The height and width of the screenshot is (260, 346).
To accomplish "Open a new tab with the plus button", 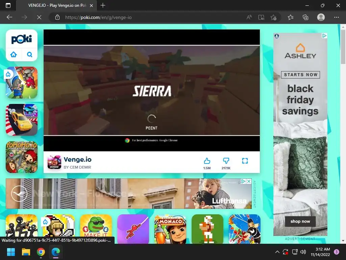I will [x=103, y=5].
